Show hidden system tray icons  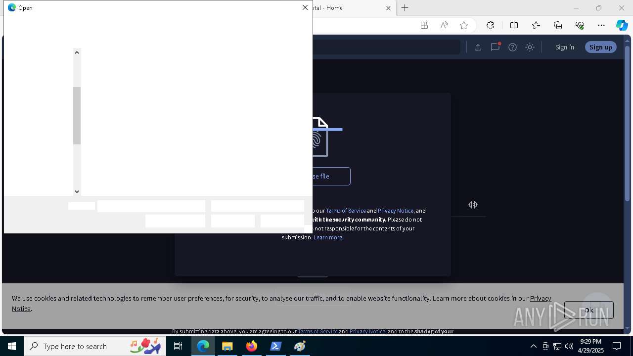coord(533,346)
